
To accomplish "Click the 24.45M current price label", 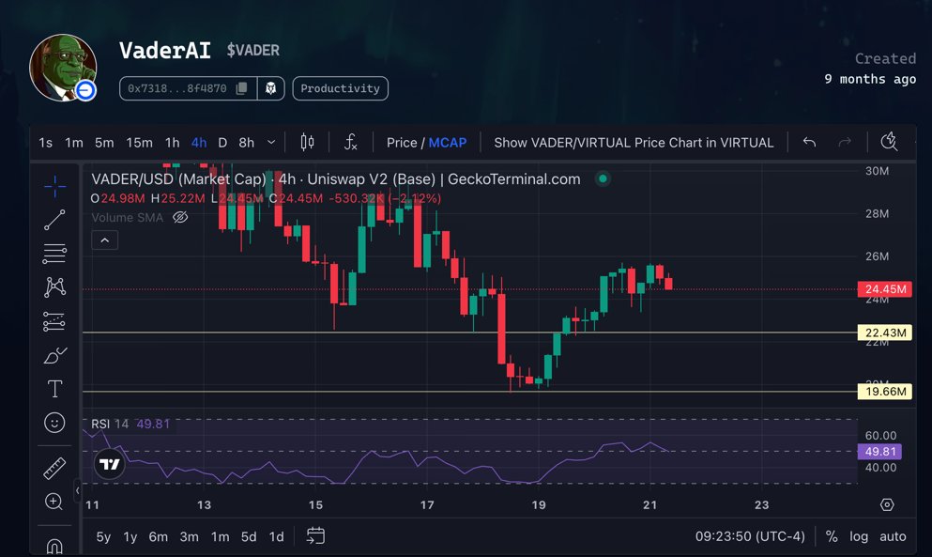I will (885, 289).
